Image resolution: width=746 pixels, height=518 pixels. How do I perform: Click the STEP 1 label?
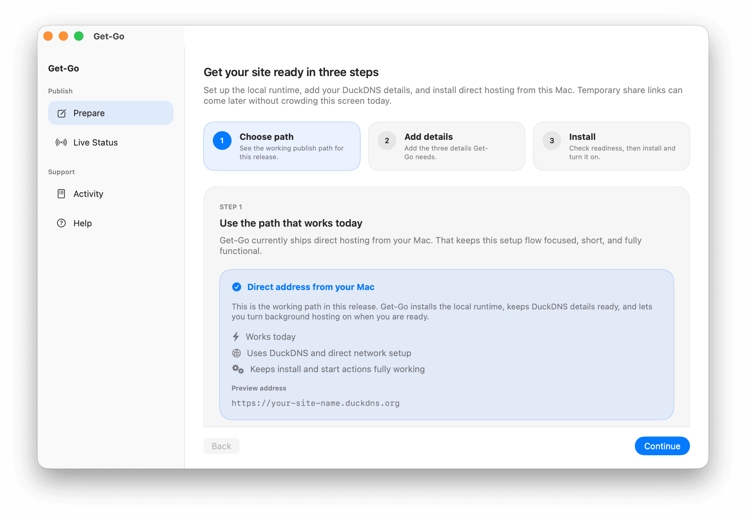tap(231, 207)
